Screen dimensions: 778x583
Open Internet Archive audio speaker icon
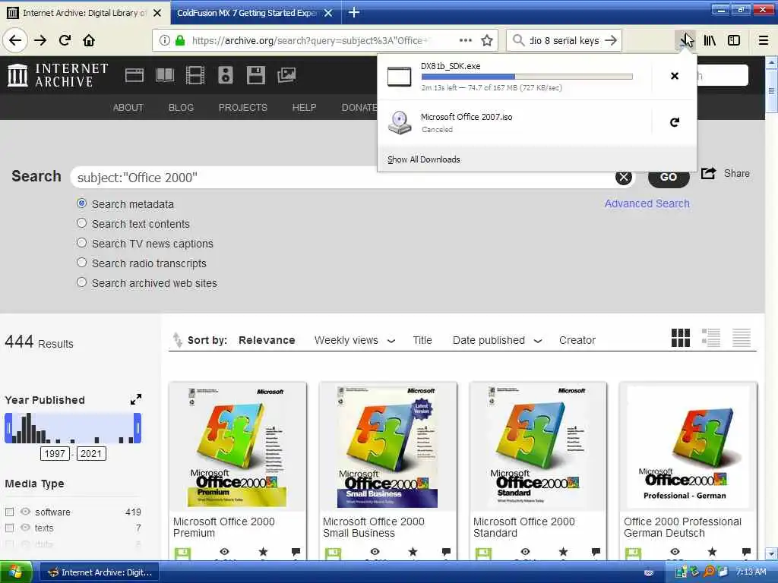pos(225,75)
